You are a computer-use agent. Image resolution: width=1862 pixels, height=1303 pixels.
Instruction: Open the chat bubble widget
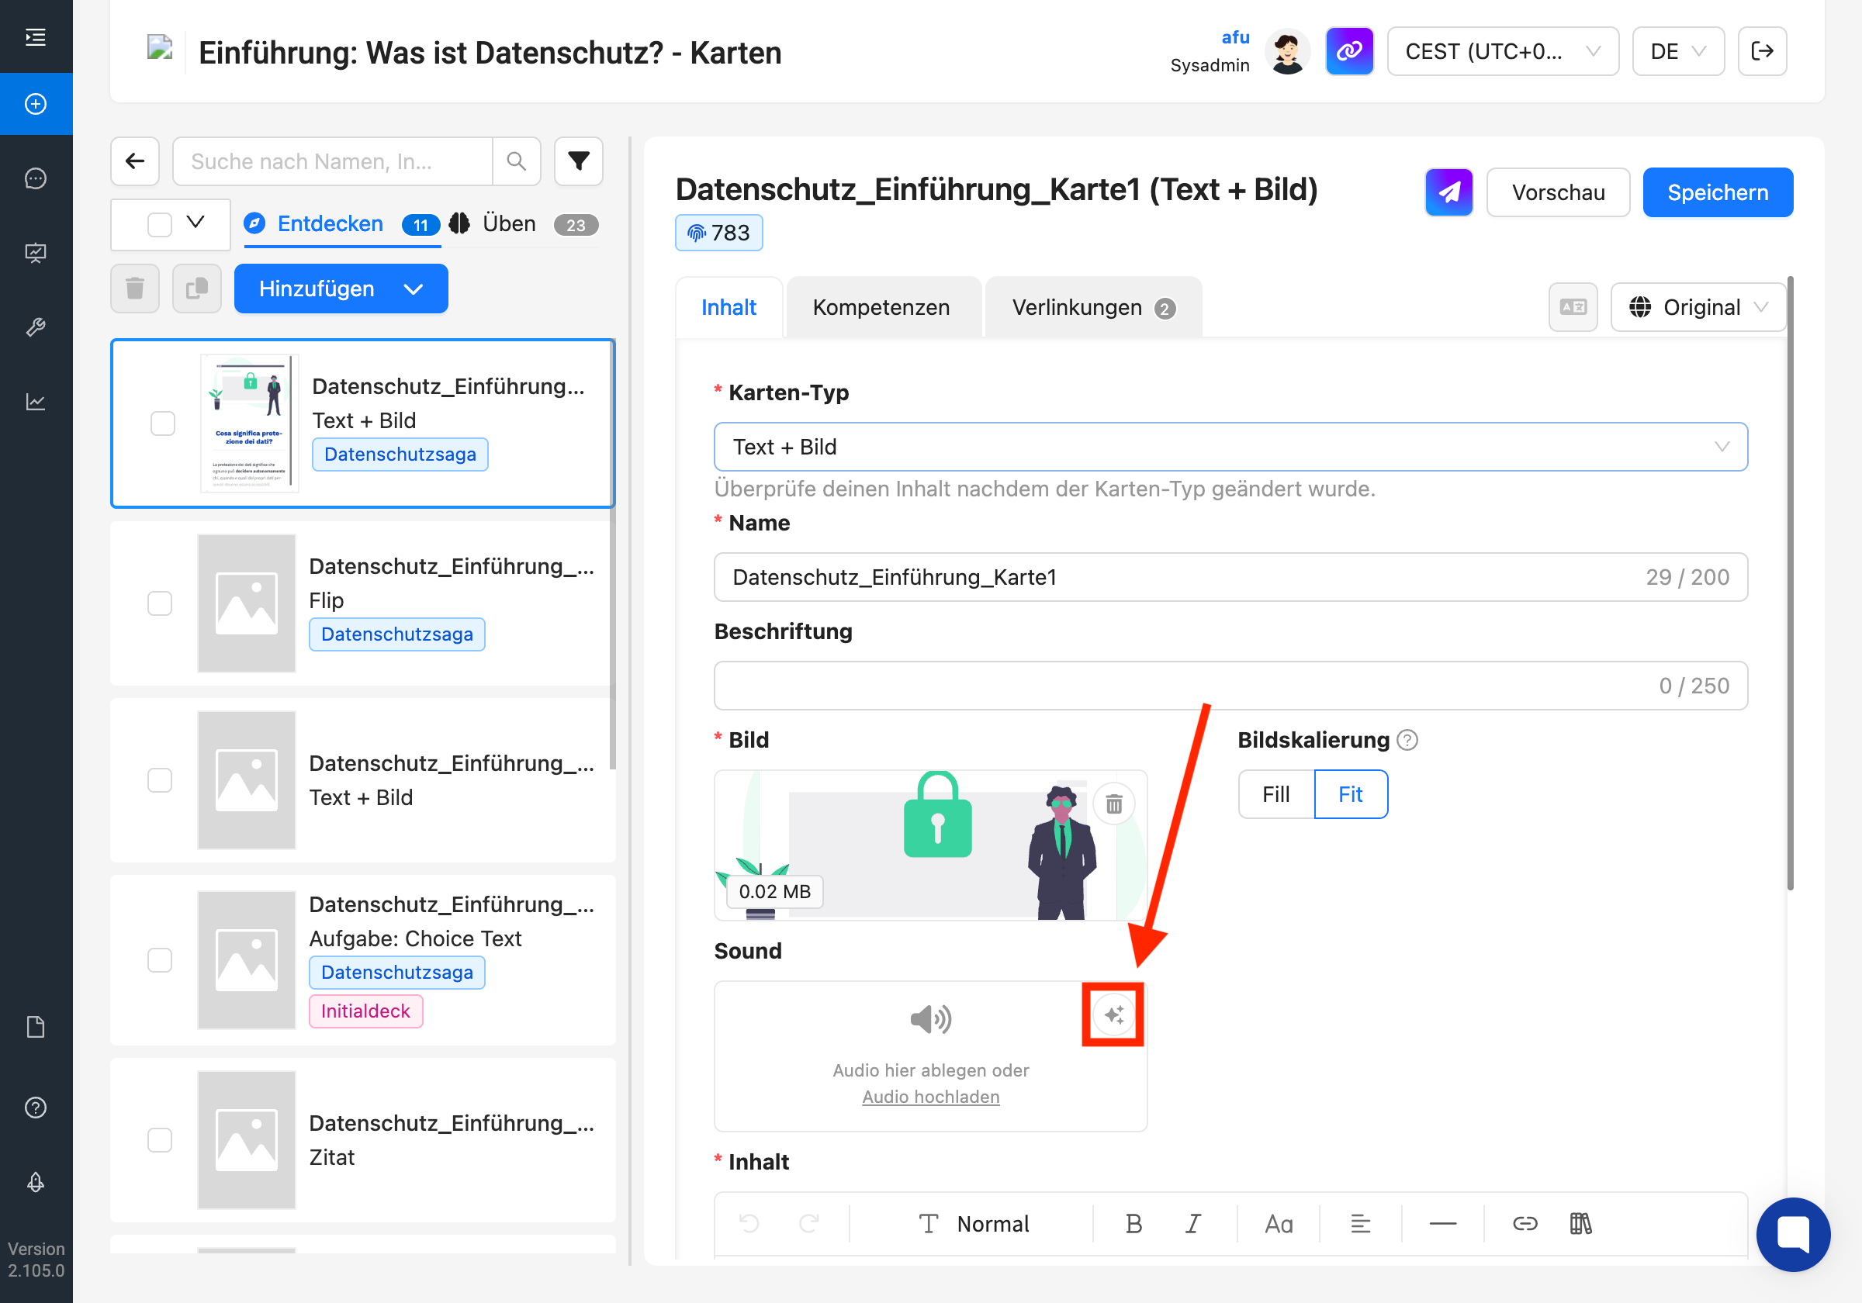click(1792, 1233)
